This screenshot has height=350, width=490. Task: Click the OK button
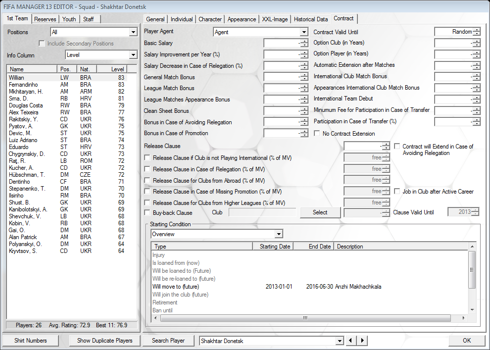(467, 341)
